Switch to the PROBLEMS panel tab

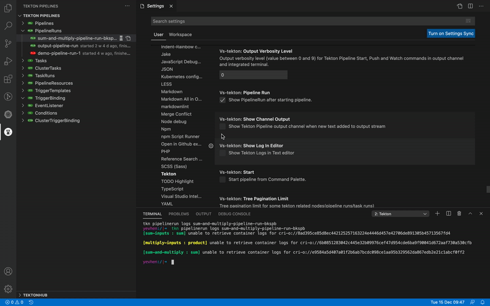(x=179, y=214)
